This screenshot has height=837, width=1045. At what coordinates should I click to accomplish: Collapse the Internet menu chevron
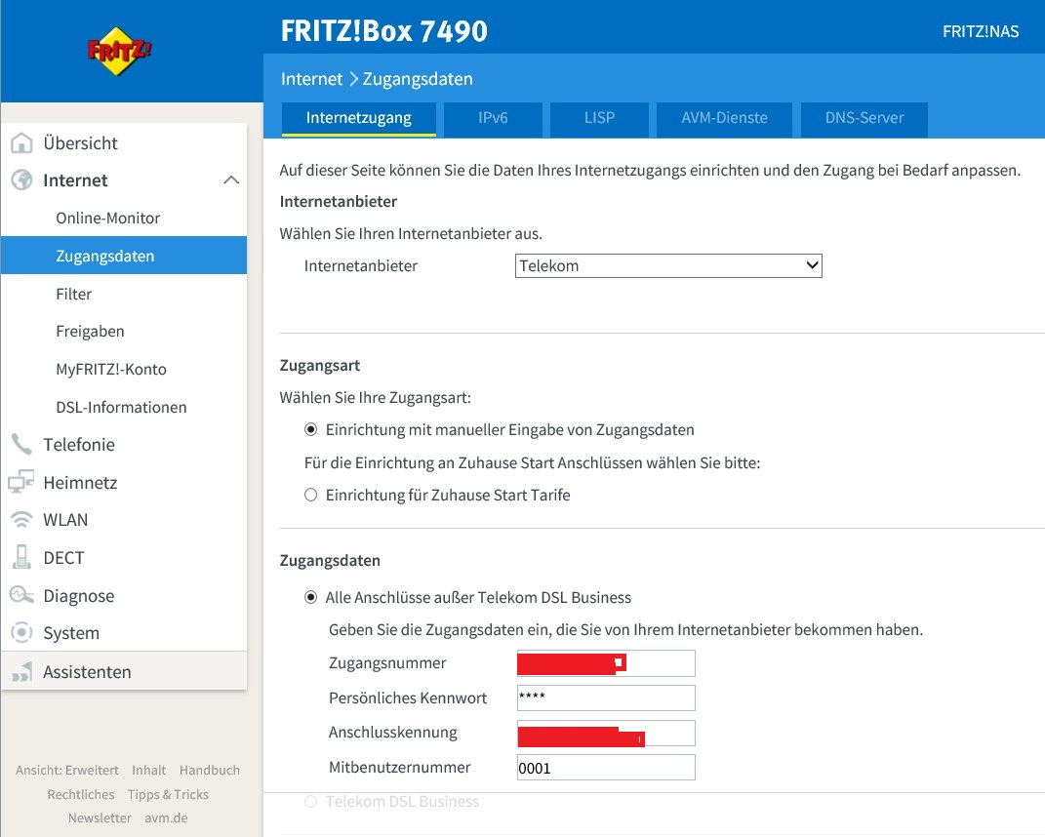[x=231, y=179]
